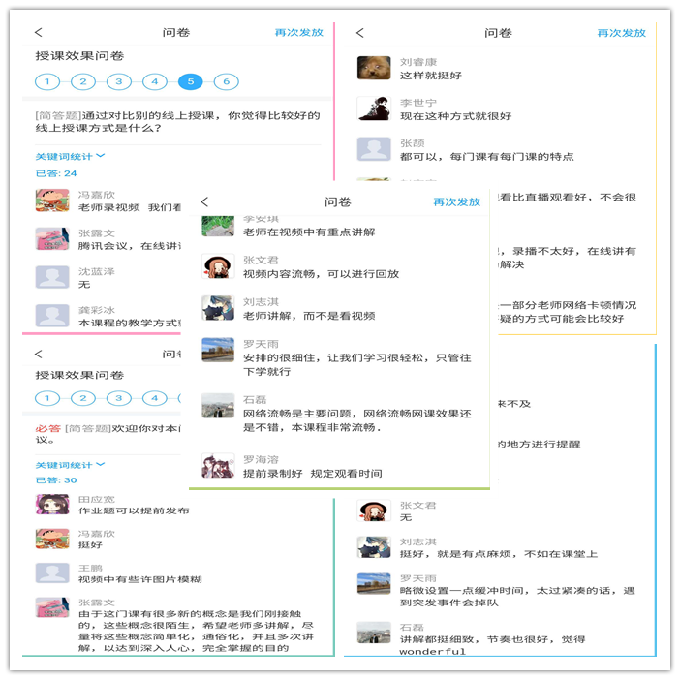Tap 罗海溶's anime avatar
This screenshot has width=680, height=680.
click(x=218, y=466)
